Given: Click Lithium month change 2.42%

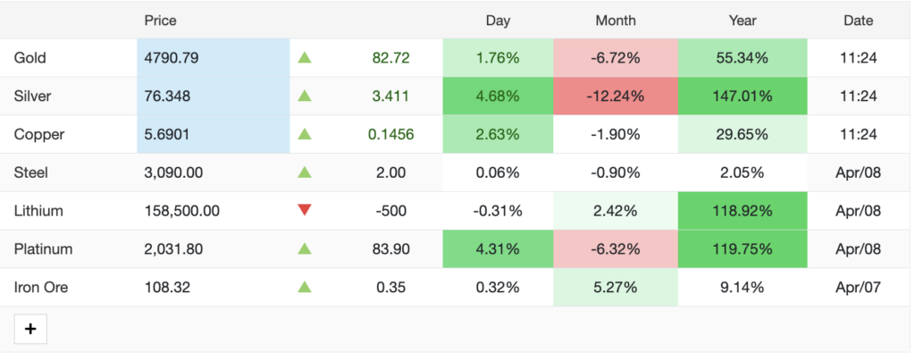Looking at the screenshot, I should pos(616,211).
